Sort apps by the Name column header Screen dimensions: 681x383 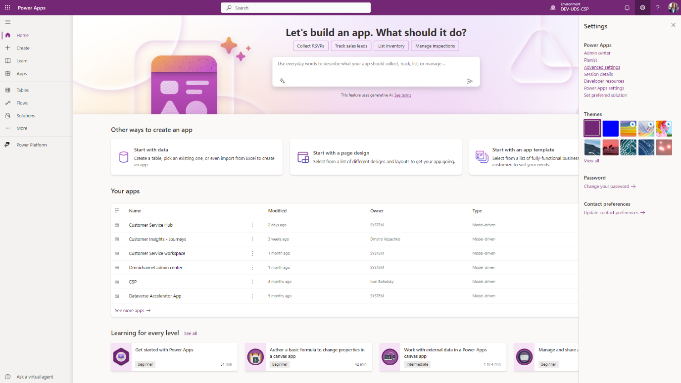135,211
